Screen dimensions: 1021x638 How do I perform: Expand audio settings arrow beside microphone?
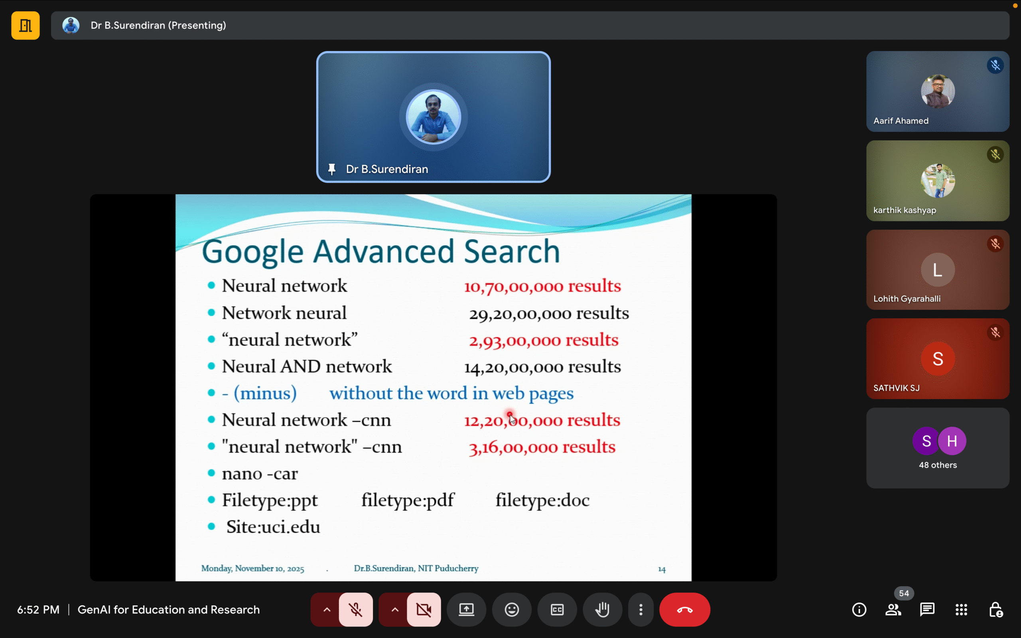coord(327,609)
